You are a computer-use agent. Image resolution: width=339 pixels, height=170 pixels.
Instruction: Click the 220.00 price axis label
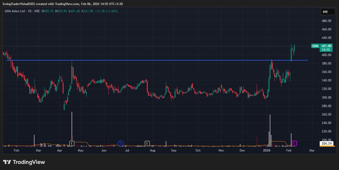click(x=327, y=131)
